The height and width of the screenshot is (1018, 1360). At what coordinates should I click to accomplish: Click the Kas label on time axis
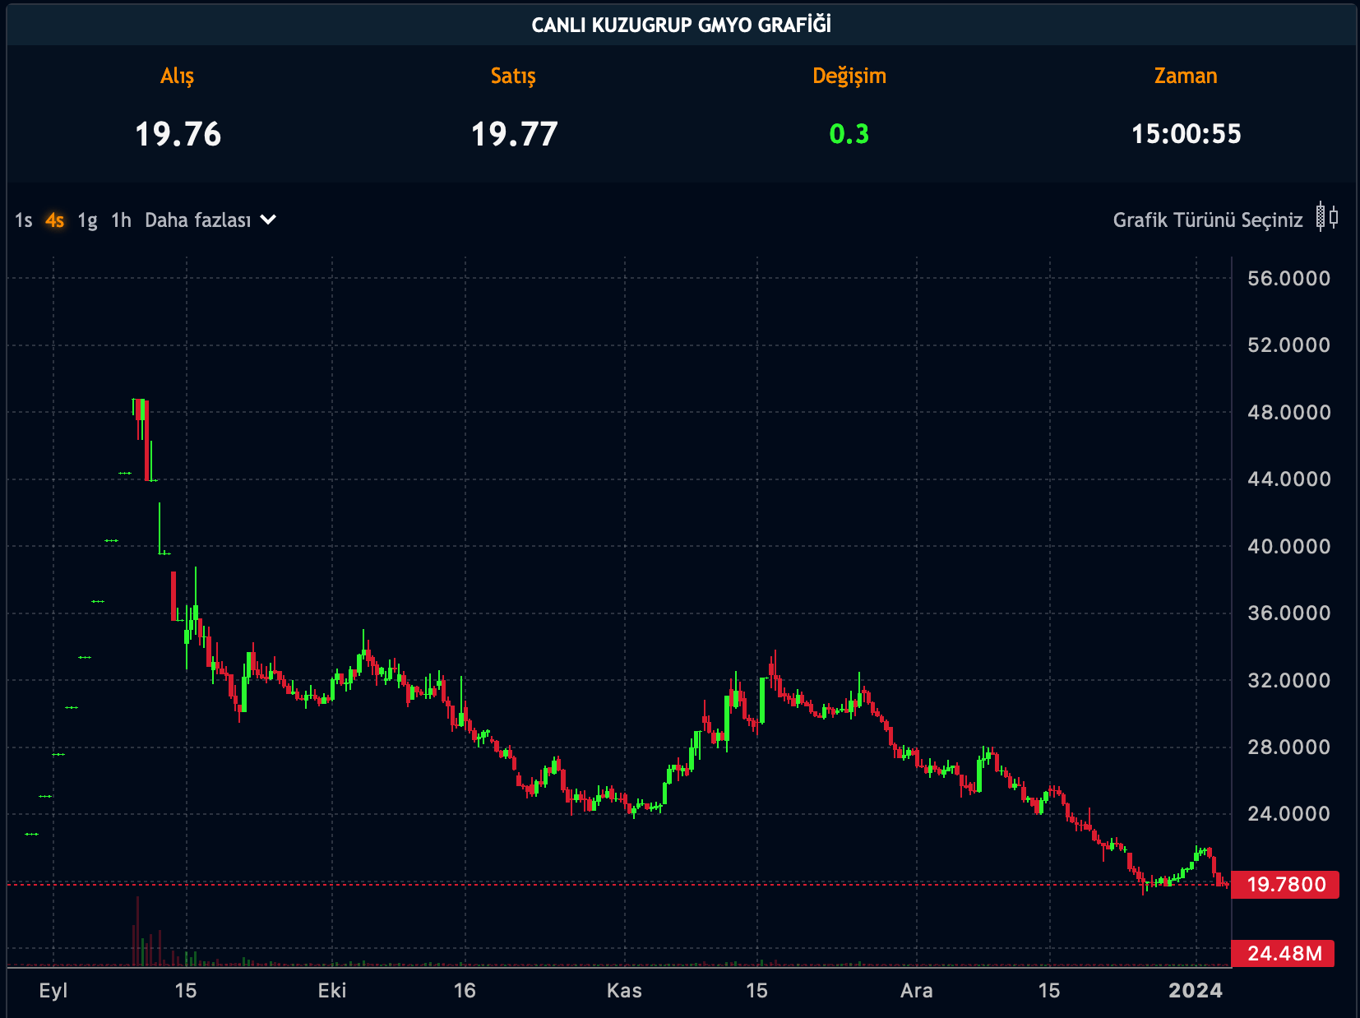[624, 990]
